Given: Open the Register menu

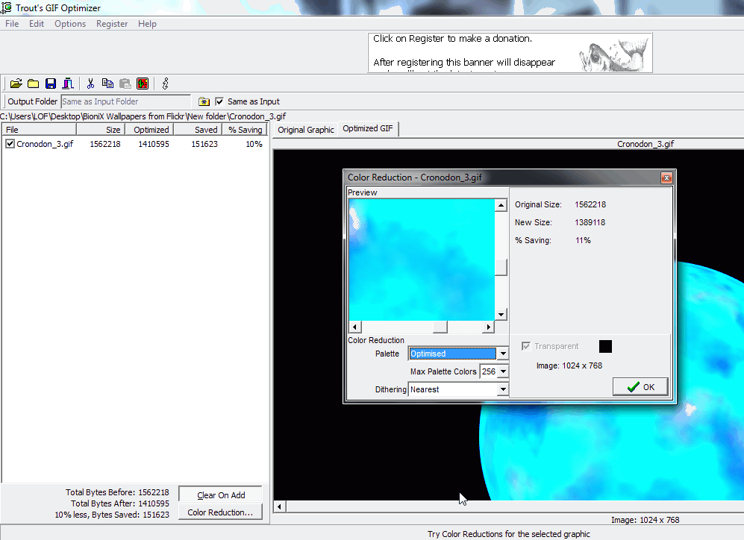Looking at the screenshot, I should 112,24.
